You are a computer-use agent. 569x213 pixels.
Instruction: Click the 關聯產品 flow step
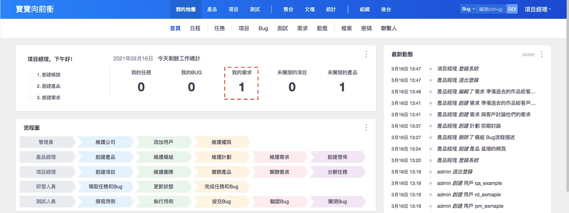pyautogui.click(x=222, y=172)
